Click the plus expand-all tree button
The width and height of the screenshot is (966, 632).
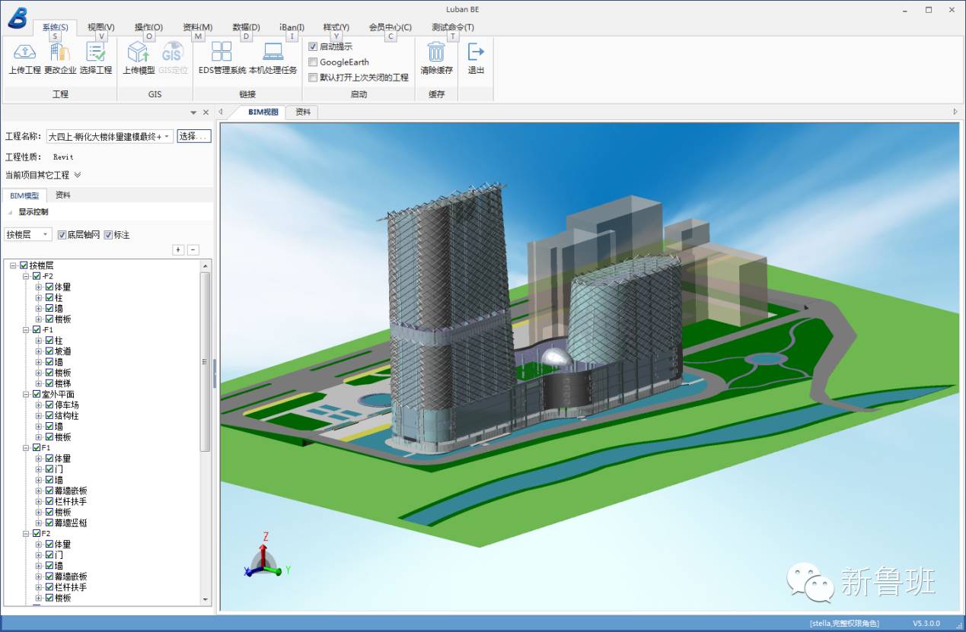point(178,249)
